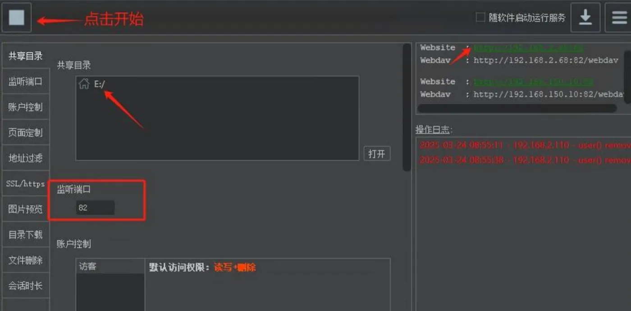This screenshot has width=631, height=311.
Task: Select the 共享目录 tab
Action: coord(26,56)
